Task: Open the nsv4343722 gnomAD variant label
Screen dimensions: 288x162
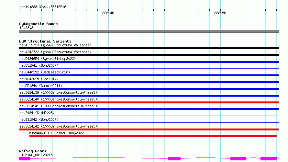Action: [x=55, y=52]
